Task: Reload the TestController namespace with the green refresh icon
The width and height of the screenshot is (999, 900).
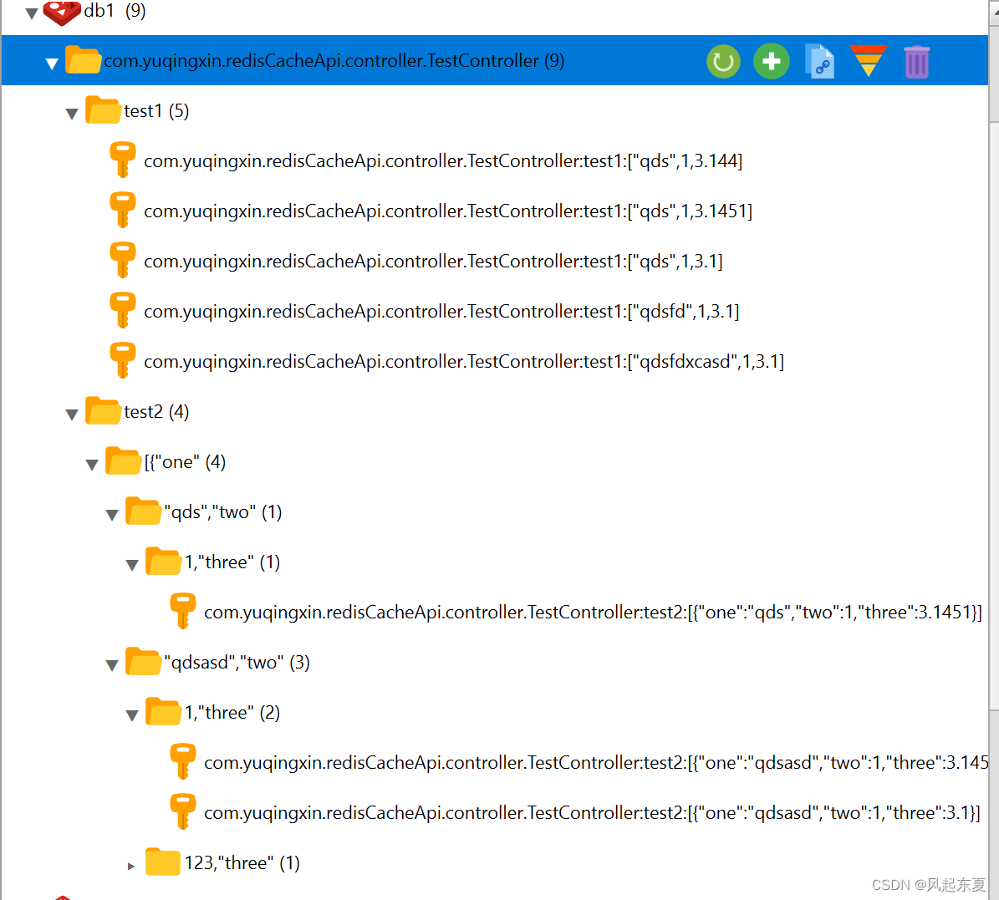Action: pyautogui.click(x=723, y=61)
